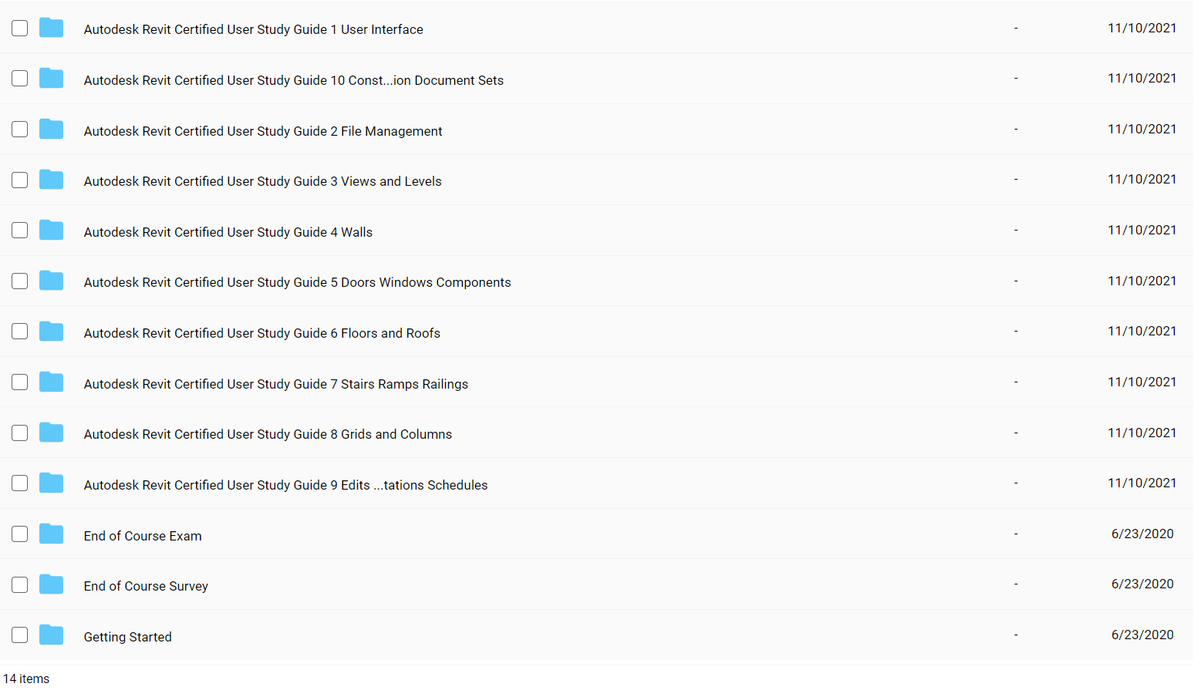The image size is (1201, 697).
Task: Select checkbox for Study Guide 2 File Management
Action: pyautogui.click(x=20, y=130)
